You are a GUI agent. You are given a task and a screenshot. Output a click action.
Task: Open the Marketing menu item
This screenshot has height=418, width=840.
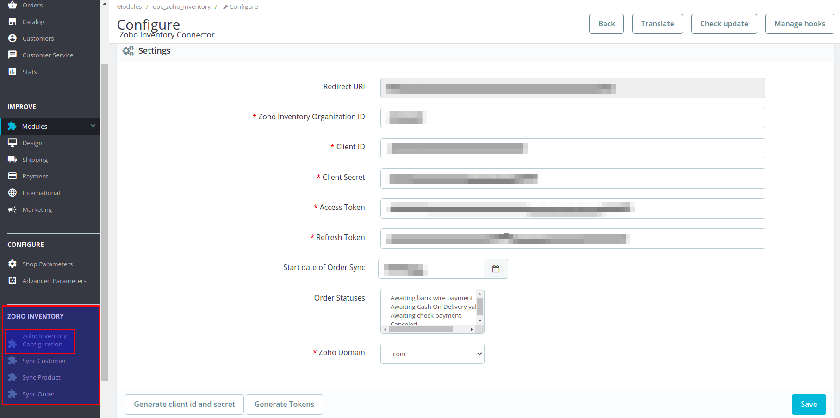(37, 209)
